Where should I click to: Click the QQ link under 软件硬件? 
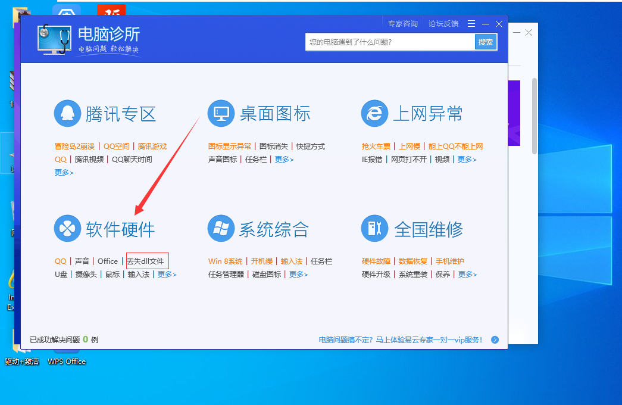click(x=61, y=261)
